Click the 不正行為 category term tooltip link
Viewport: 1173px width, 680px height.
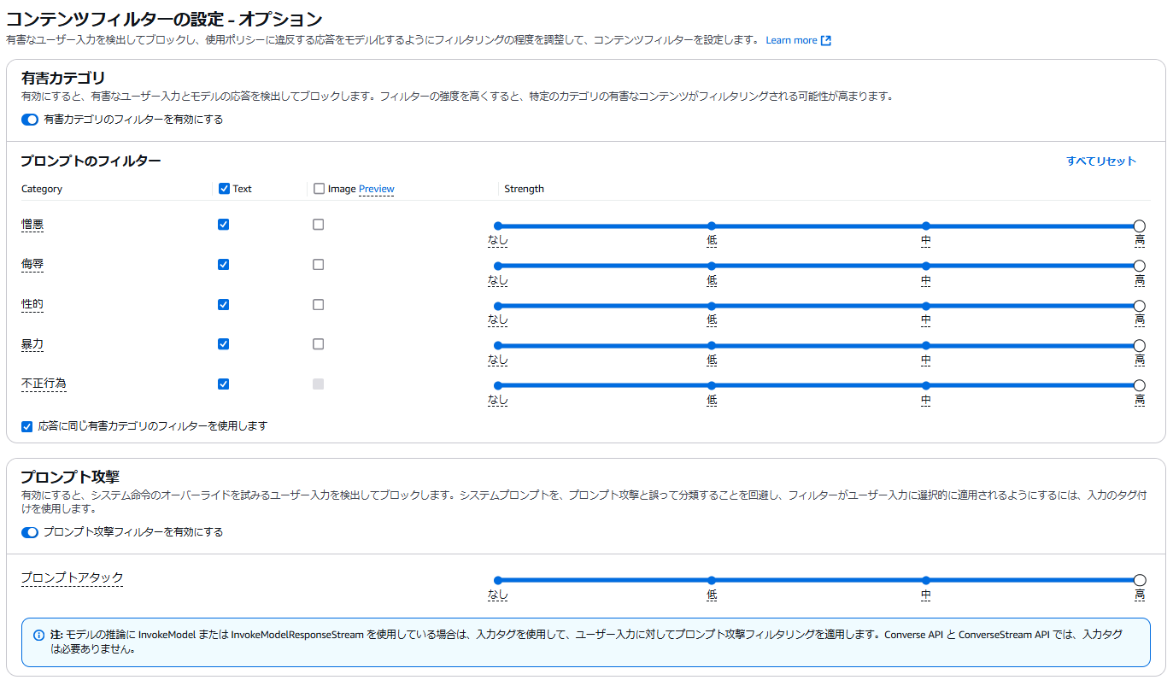44,384
